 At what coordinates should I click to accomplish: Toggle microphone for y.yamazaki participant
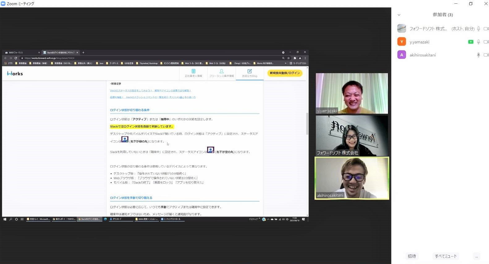coord(478,42)
